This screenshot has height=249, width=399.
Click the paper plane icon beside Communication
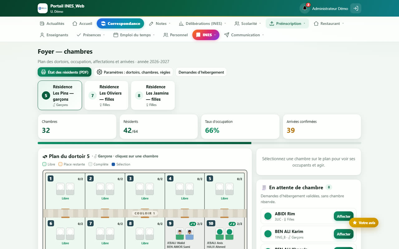click(x=227, y=35)
